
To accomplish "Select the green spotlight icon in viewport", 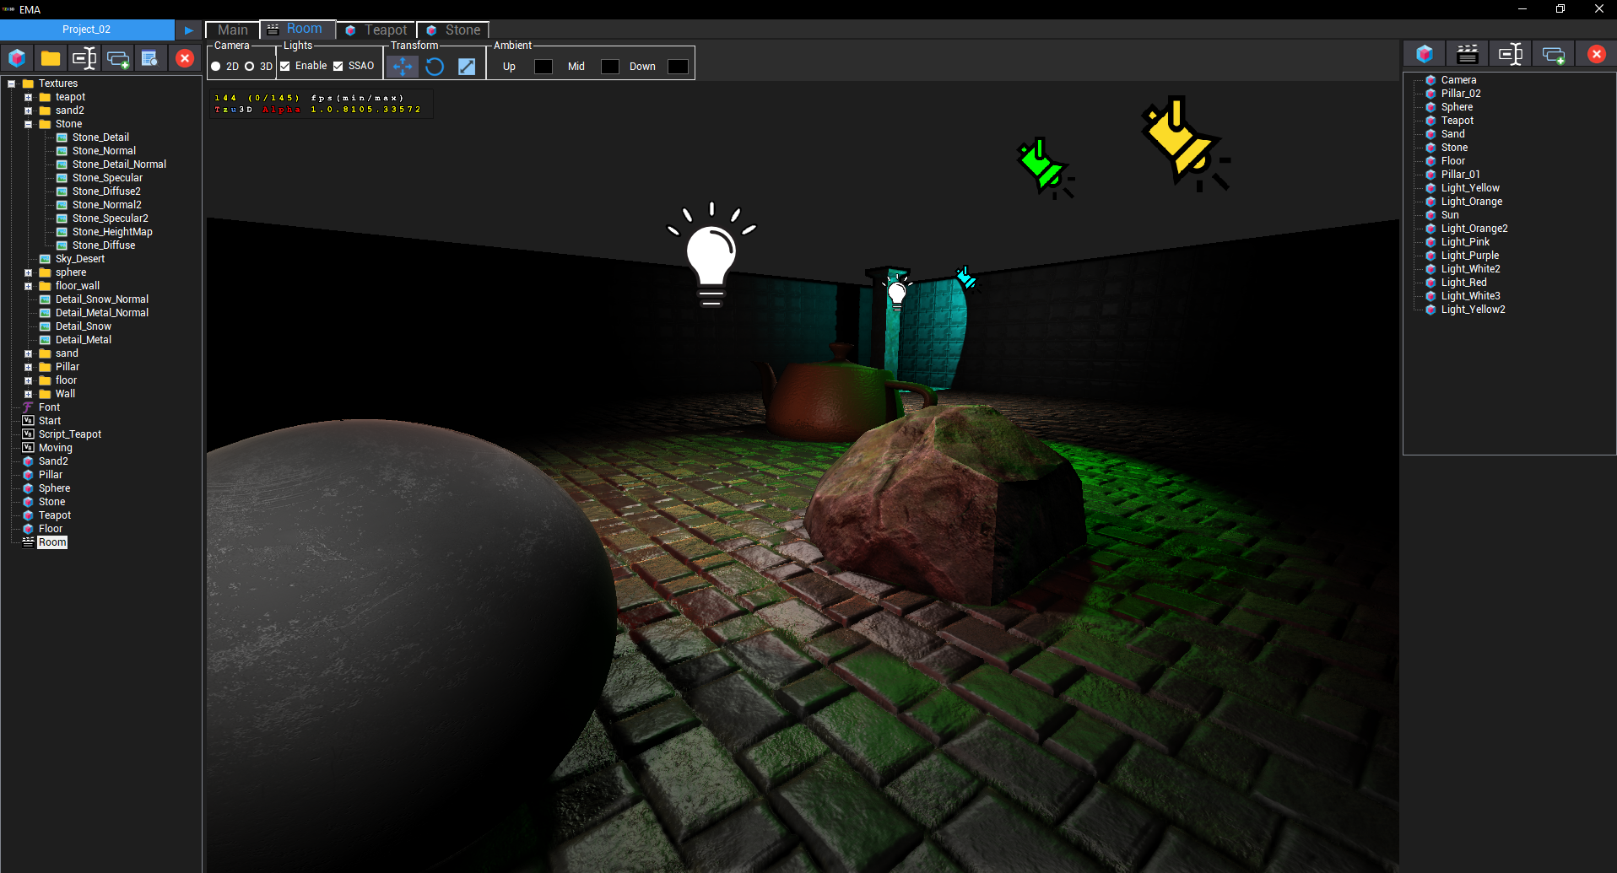I will pos(1045,167).
